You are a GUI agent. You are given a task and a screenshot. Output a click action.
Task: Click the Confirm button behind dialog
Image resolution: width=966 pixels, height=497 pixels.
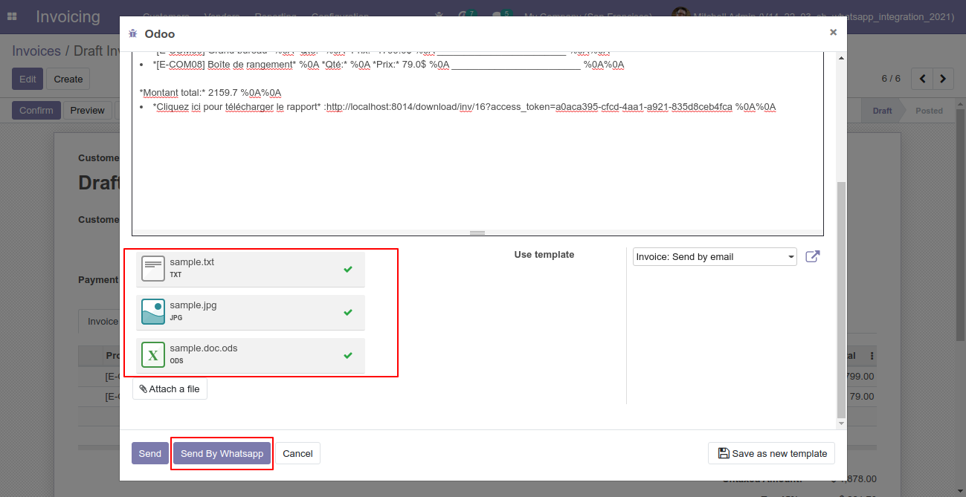pyautogui.click(x=36, y=110)
